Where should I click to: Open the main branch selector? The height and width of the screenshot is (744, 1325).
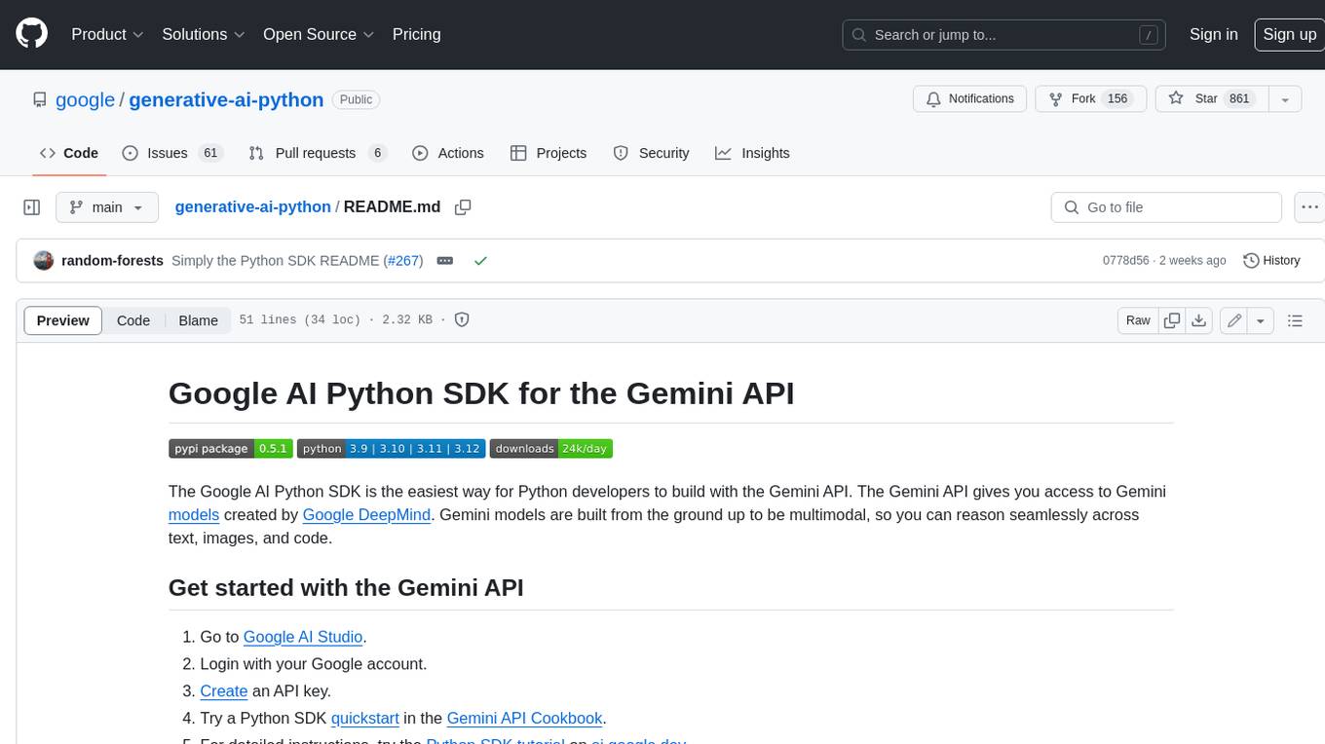tap(107, 207)
